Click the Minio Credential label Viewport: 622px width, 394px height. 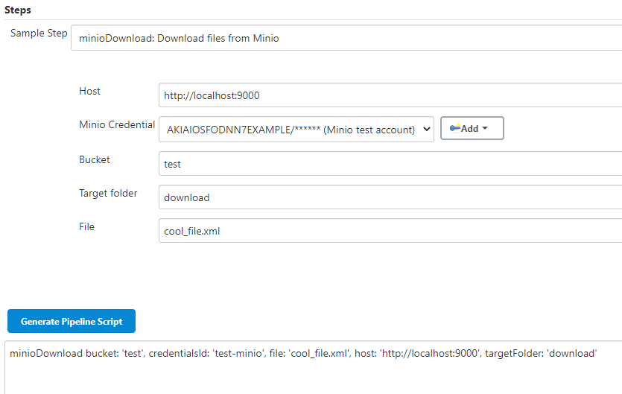point(117,124)
